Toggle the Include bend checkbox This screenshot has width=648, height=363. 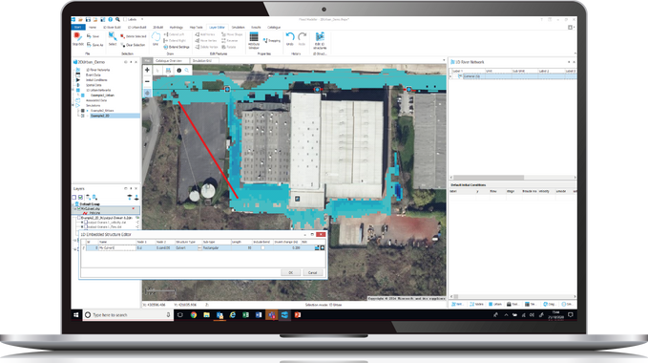pos(262,248)
